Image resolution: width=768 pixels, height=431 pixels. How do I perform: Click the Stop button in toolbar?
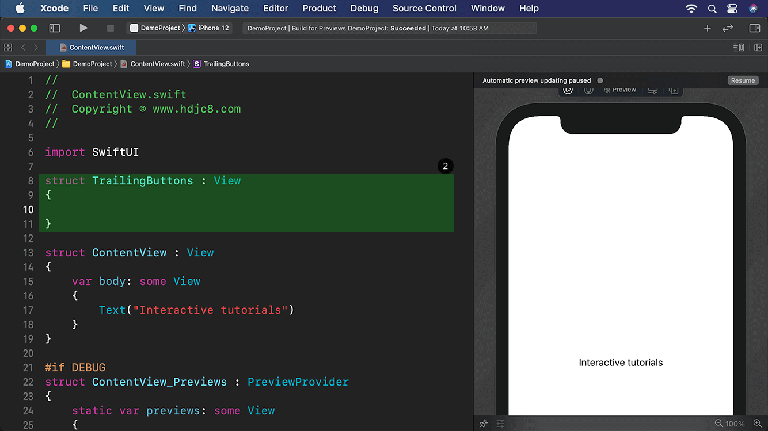click(111, 28)
